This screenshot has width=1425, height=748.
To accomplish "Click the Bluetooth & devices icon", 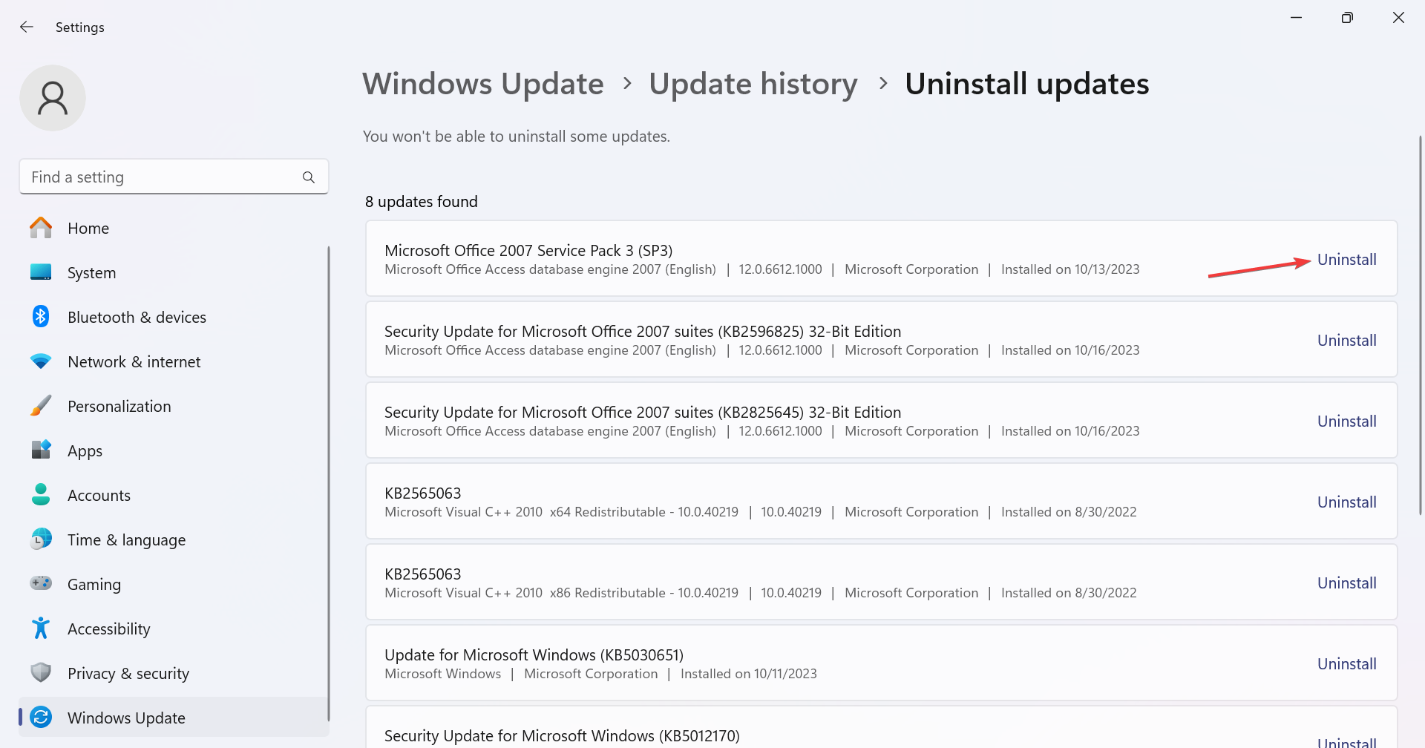I will (x=41, y=317).
